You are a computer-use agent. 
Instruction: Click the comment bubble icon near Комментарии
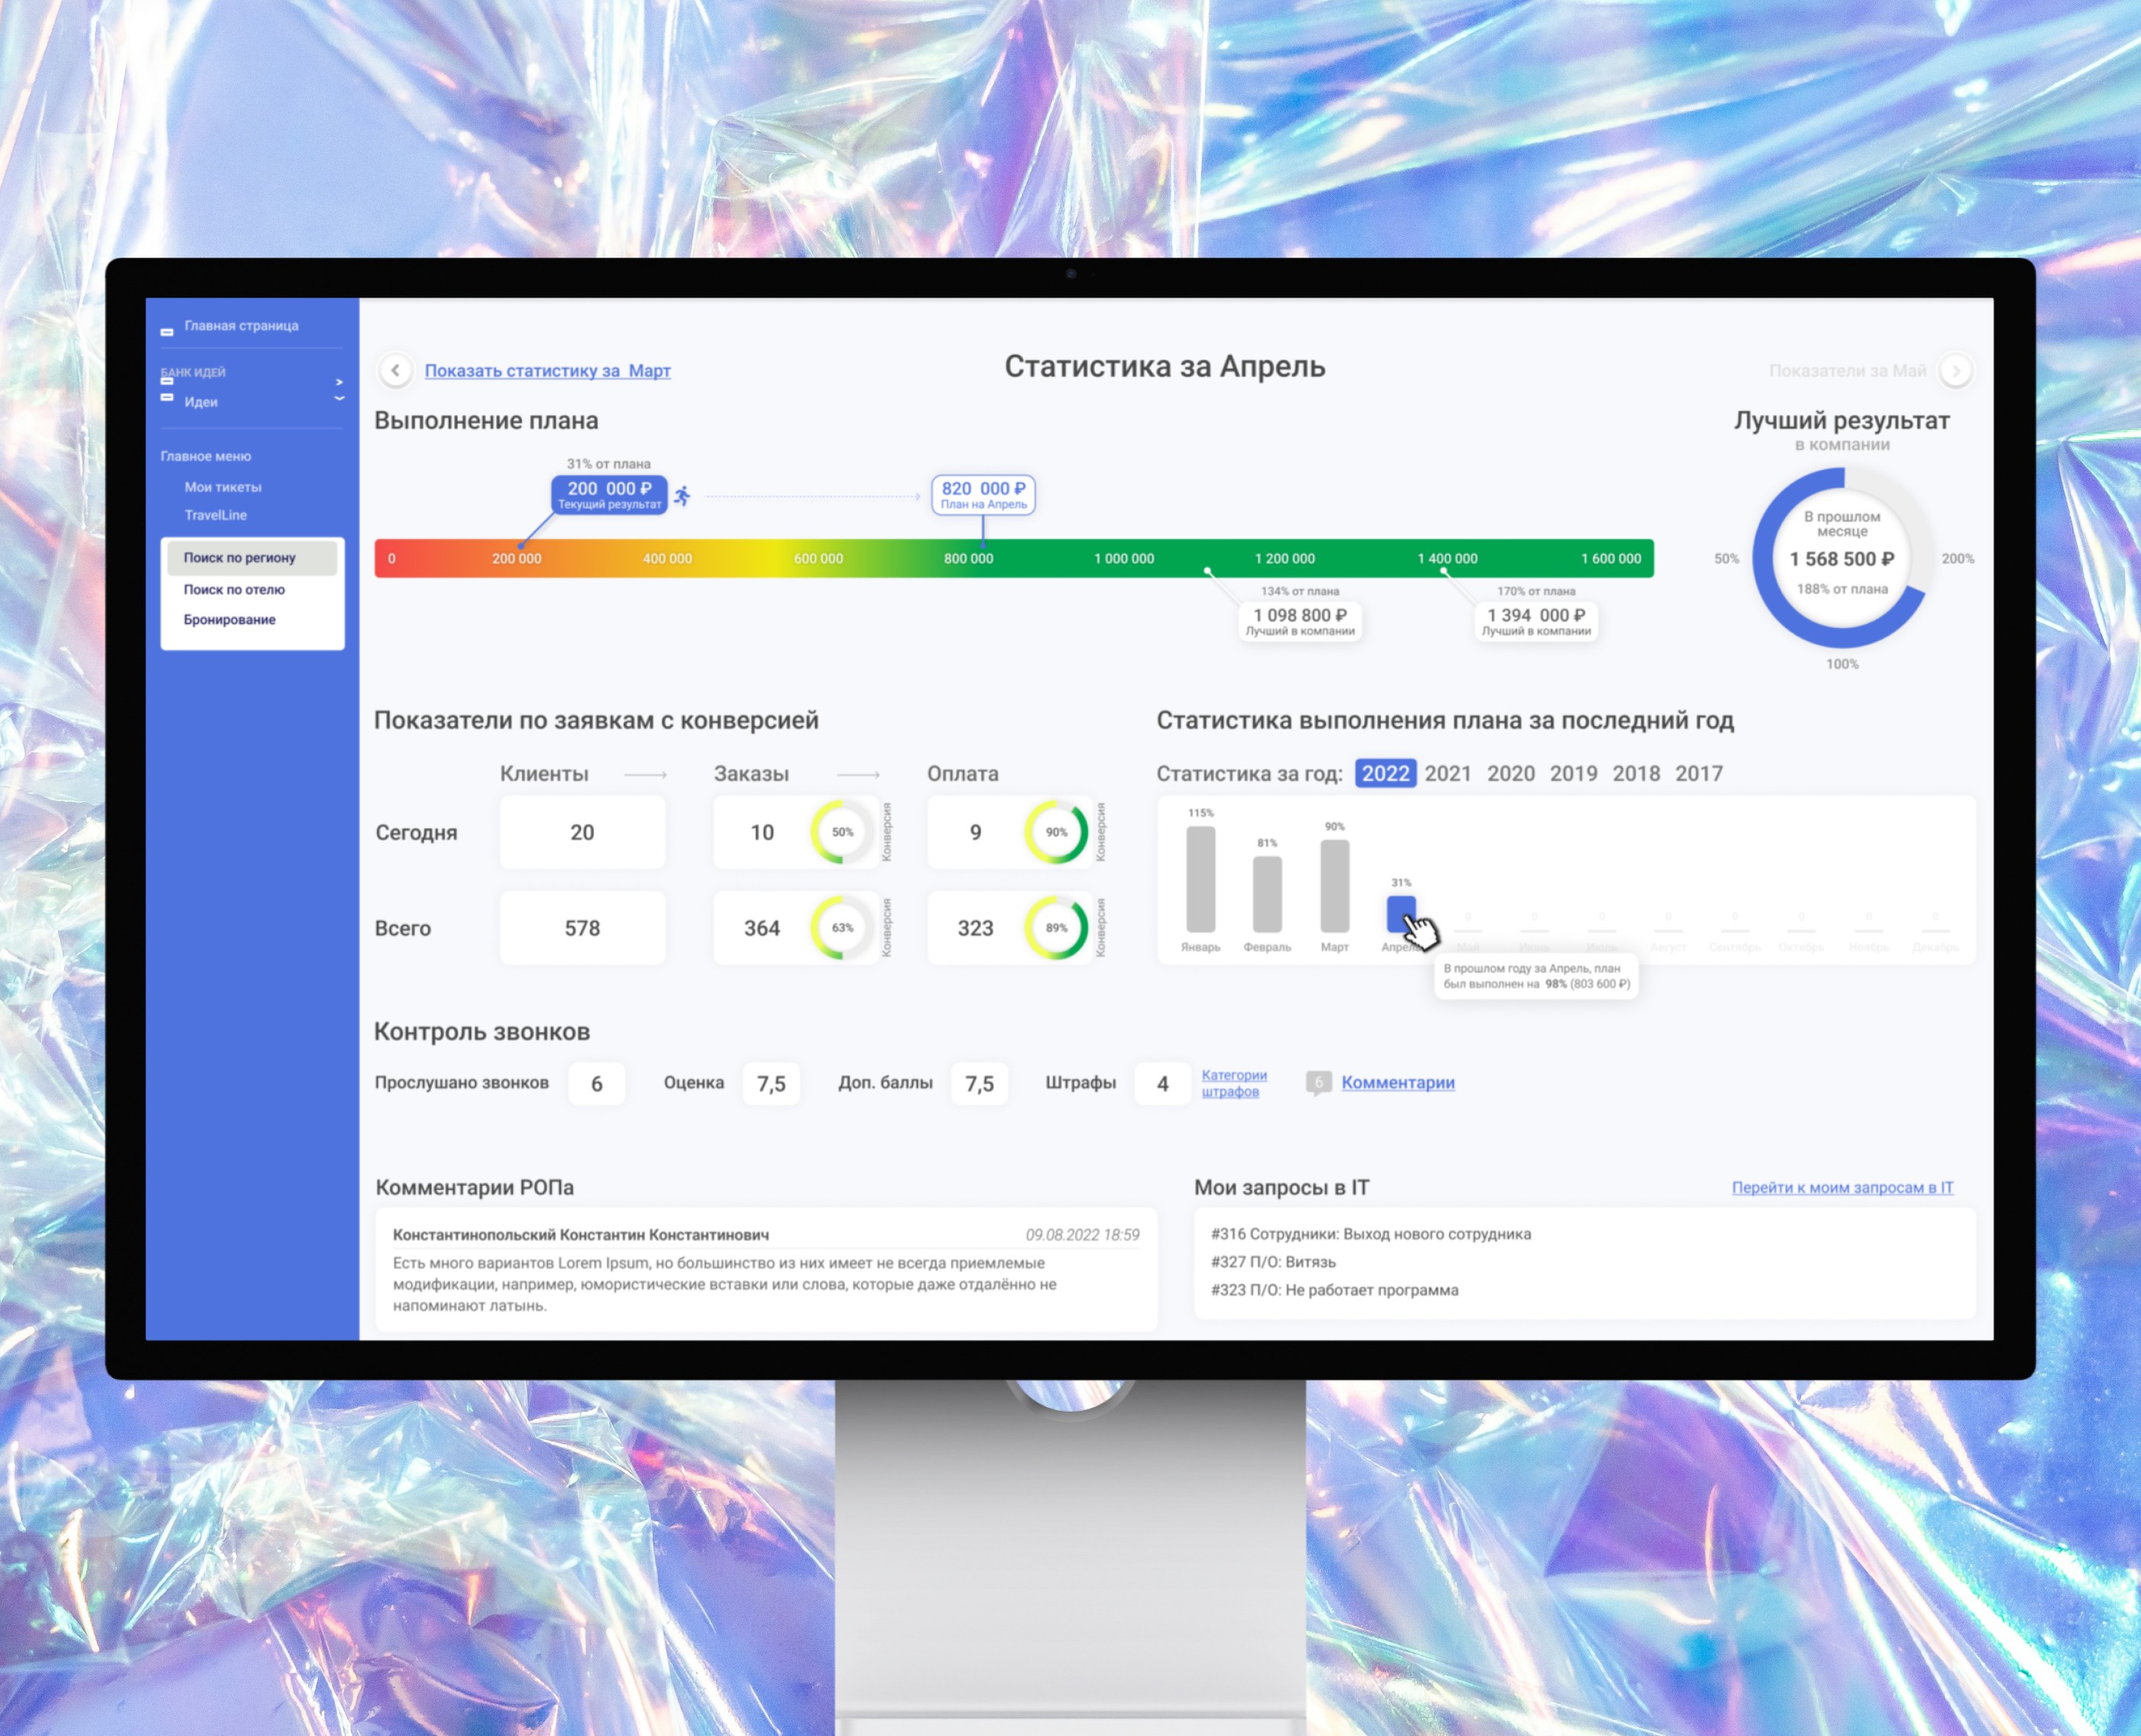pos(1318,1082)
